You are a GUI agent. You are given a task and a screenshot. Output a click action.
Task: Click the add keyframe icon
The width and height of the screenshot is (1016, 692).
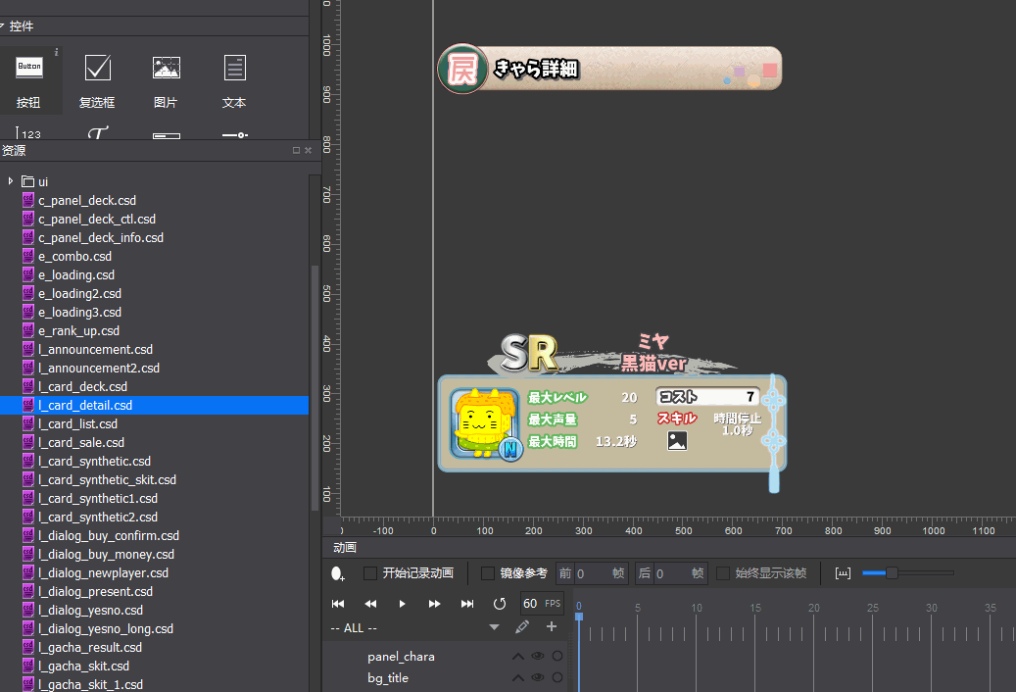tap(338, 573)
